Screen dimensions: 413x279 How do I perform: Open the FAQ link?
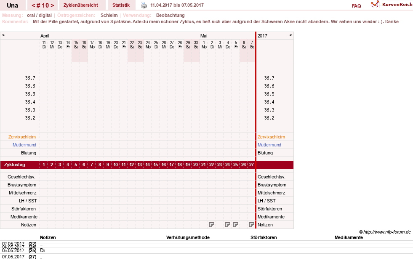tap(356, 6)
